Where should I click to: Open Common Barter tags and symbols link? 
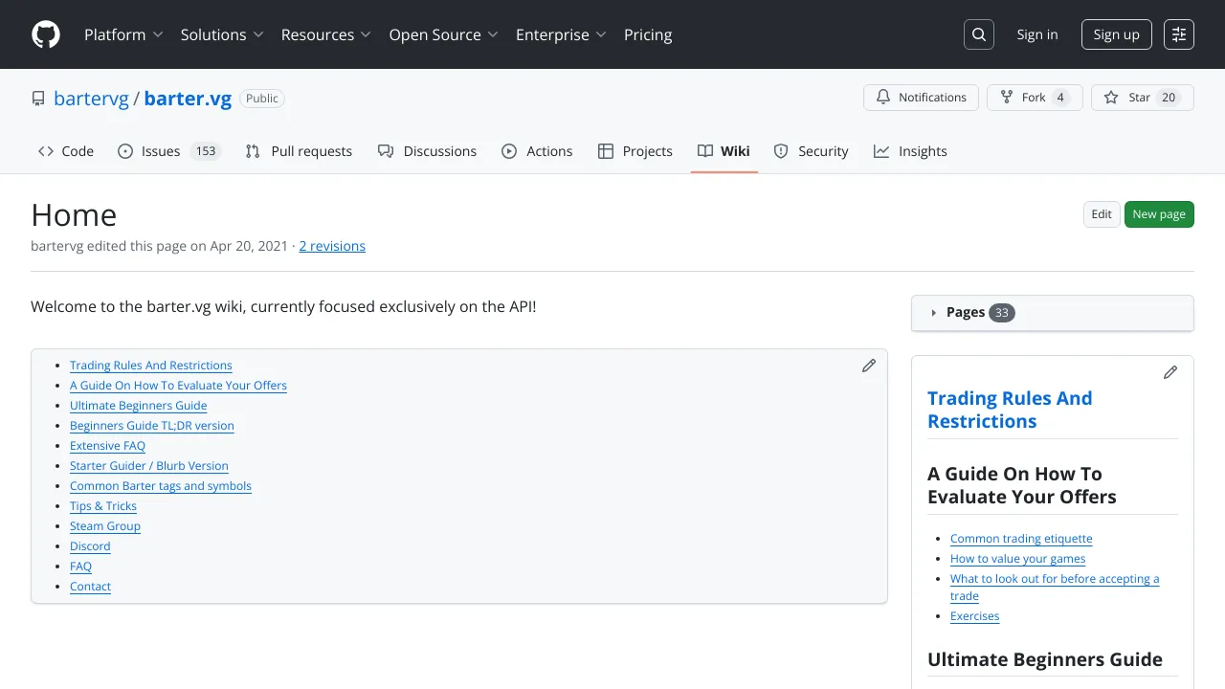coord(161,486)
